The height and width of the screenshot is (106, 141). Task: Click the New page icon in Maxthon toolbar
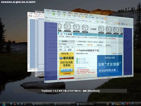click(47, 14)
